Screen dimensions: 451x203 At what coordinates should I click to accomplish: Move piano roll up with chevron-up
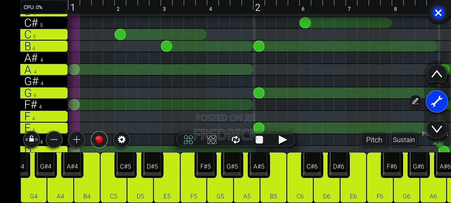[437, 74]
